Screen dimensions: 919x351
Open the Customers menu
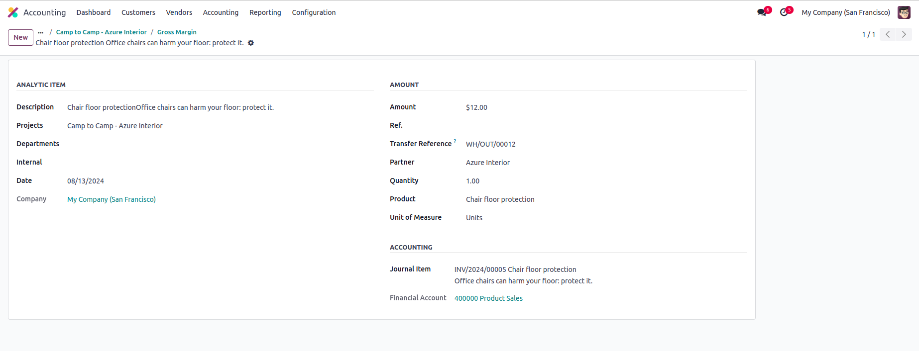138,12
